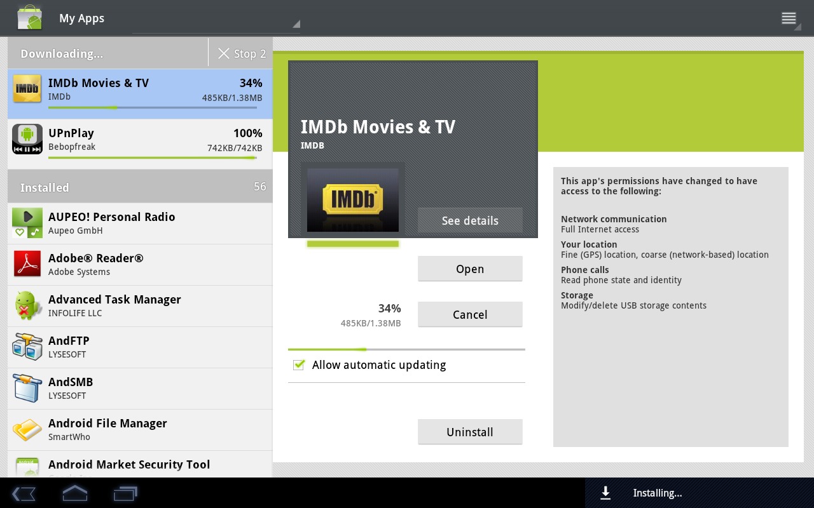Uninstall the IMDb Movies & TV app
Viewport: 814px width, 508px height.
470,432
